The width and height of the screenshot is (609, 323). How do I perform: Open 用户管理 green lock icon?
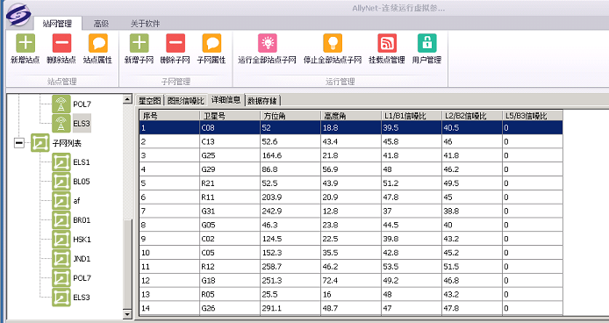coord(426,43)
